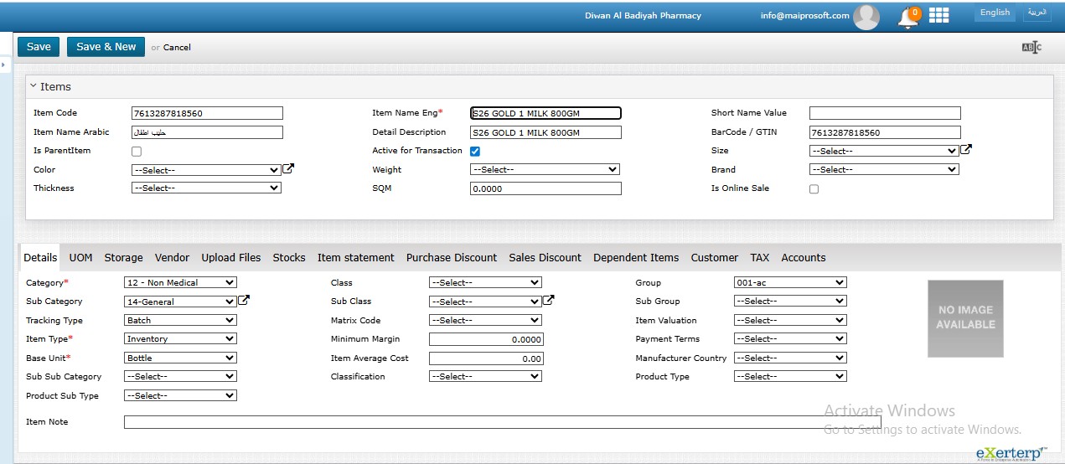
Task: Switch to the UOM tab
Action: 80,258
